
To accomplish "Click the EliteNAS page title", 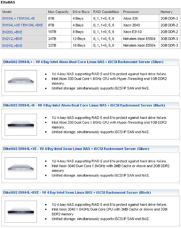I will 8,2.
